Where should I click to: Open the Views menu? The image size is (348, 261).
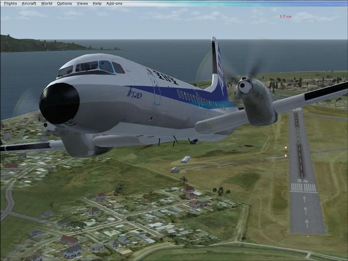(x=82, y=3)
